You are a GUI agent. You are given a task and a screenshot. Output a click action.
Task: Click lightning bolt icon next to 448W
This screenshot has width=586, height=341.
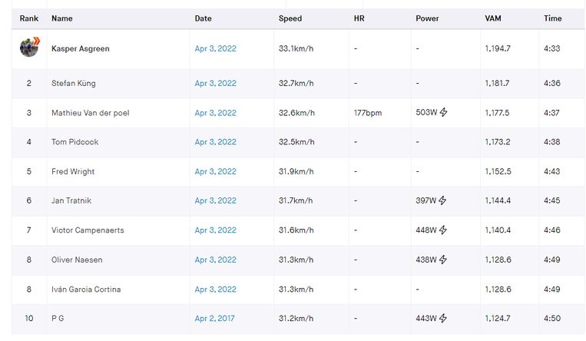[443, 230]
